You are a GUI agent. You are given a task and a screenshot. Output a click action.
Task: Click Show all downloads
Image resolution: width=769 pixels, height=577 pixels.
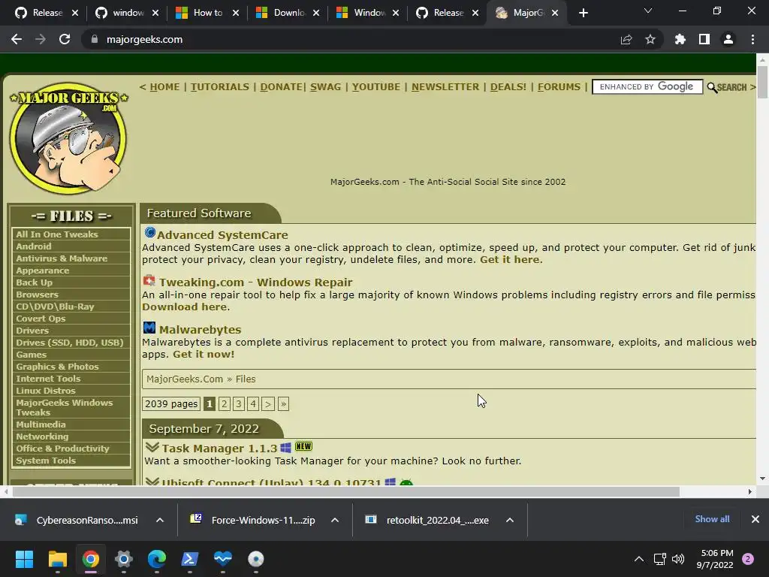[x=712, y=519]
